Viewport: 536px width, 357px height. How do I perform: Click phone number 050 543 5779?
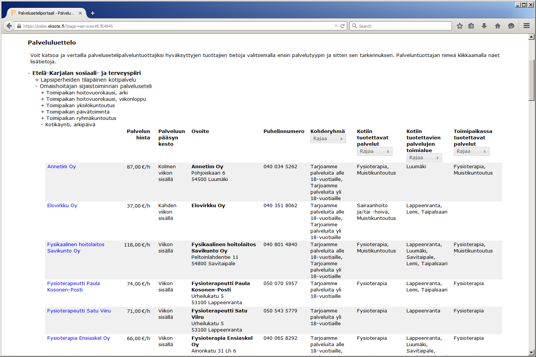click(280, 311)
